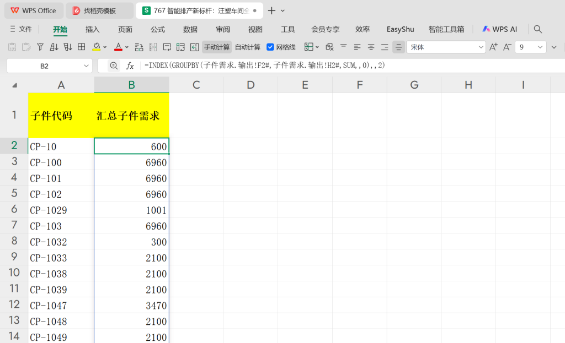Click the fx insert function icon
565x343 pixels.
click(130, 66)
